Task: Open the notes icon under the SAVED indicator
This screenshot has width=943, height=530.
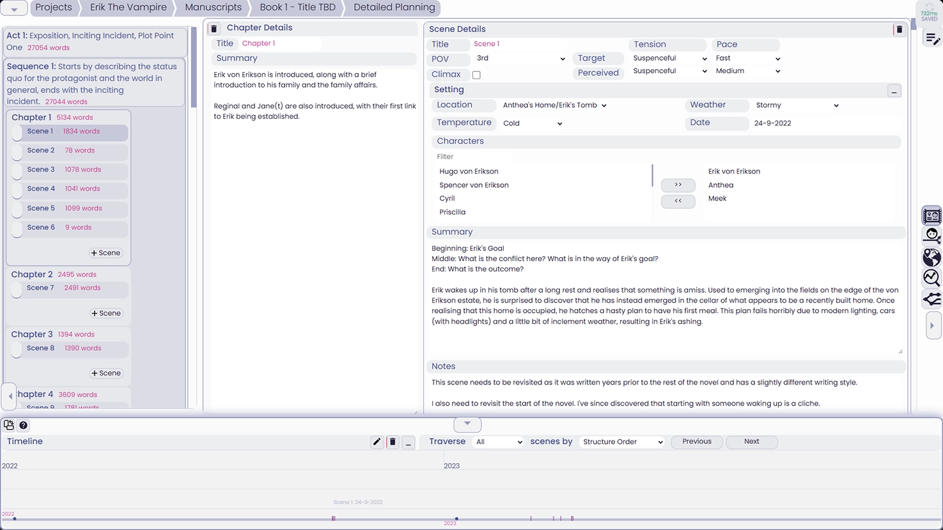Action: click(931, 38)
